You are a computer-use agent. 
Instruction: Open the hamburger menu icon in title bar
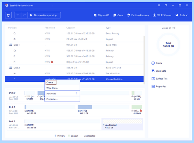pos(159,5)
